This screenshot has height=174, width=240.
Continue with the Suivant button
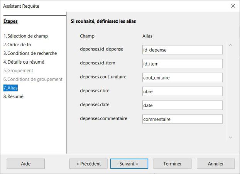[129, 164]
